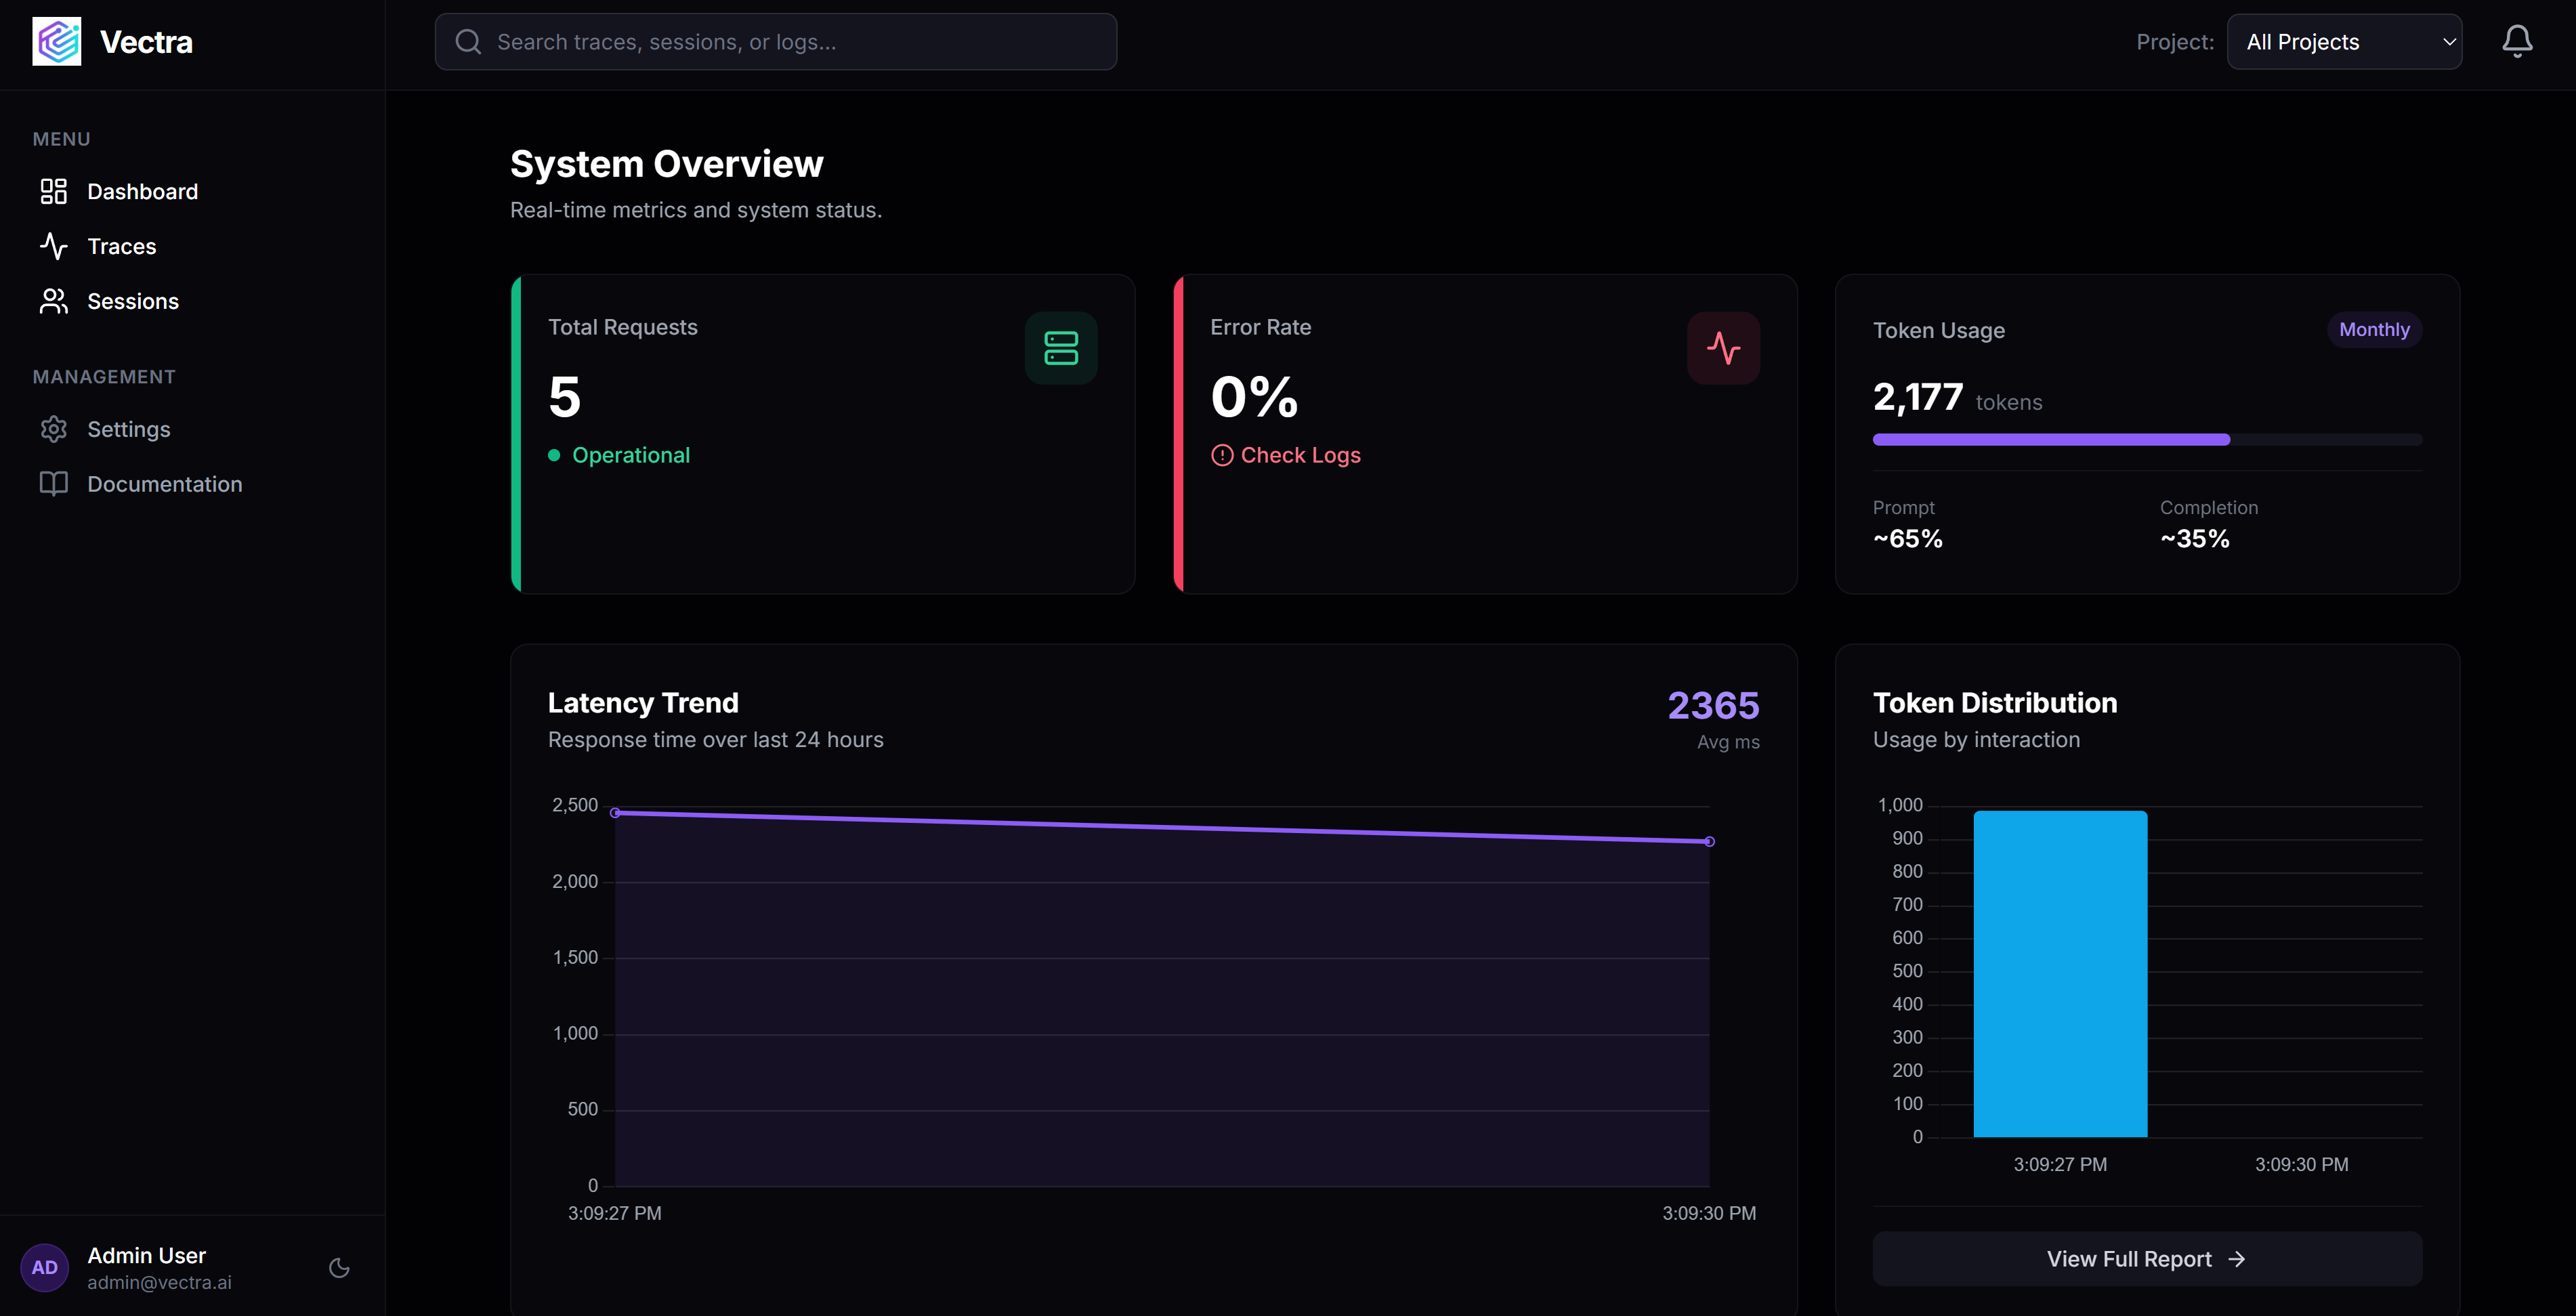2576x1316 pixels.
Task: Click the last latency chart data point
Action: coord(1709,842)
